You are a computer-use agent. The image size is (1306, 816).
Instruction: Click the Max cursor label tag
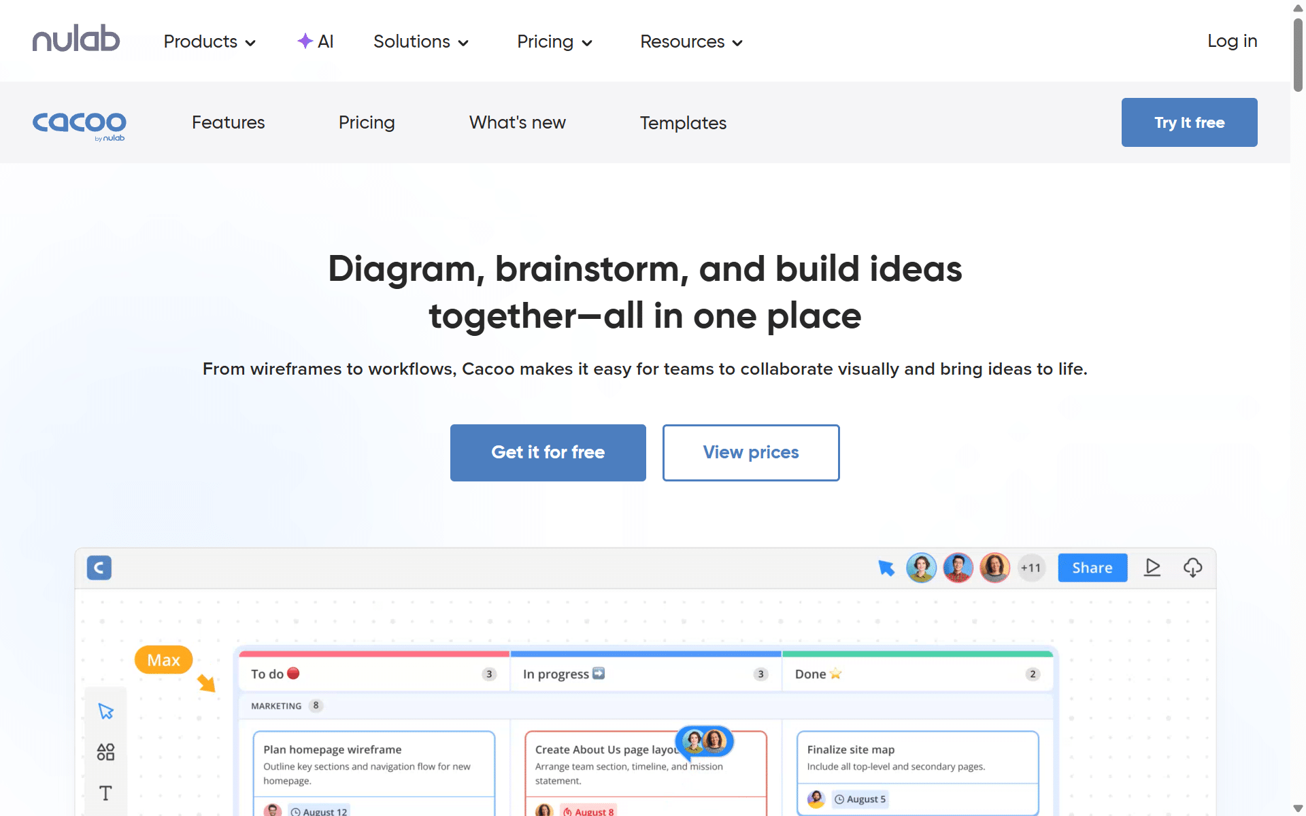pyautogui.click(x=164, y=660)
